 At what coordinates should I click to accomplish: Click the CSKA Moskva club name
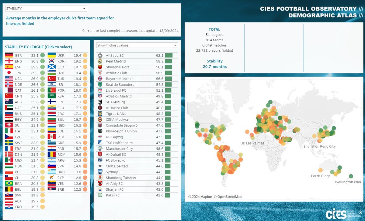(117, 120)
